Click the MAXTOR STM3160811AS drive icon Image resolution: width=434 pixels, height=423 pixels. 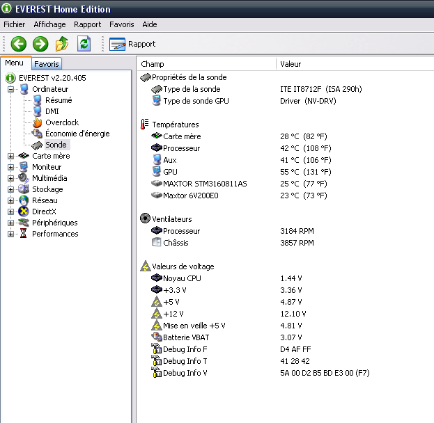click(157, 183)
